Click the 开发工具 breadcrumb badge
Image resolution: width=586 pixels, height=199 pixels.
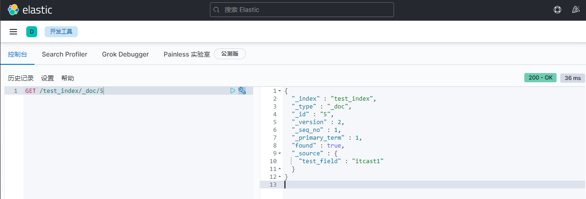point(61,32)
